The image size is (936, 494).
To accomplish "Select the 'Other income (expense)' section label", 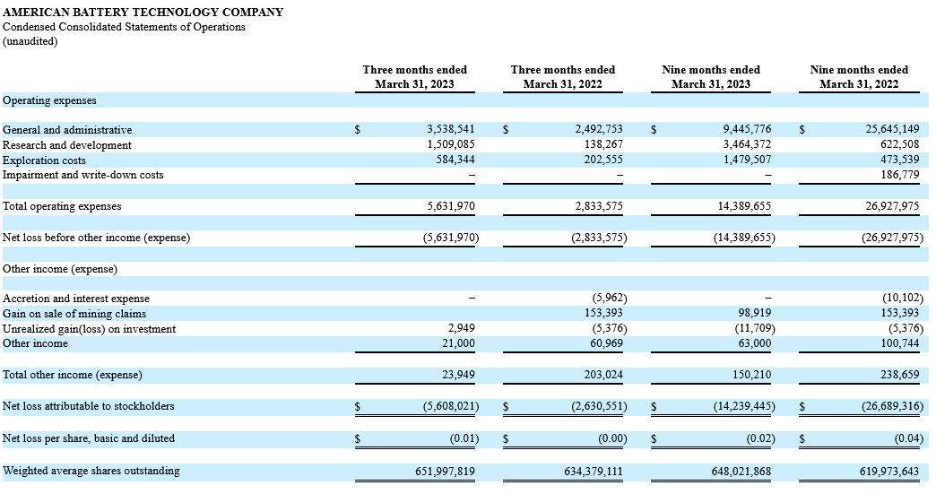I will (60, 269).
